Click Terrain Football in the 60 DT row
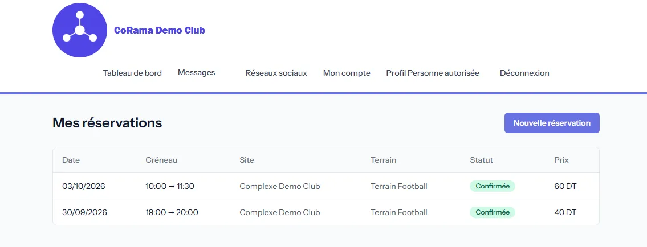This screenshot has height=247, width=647. 399,186
